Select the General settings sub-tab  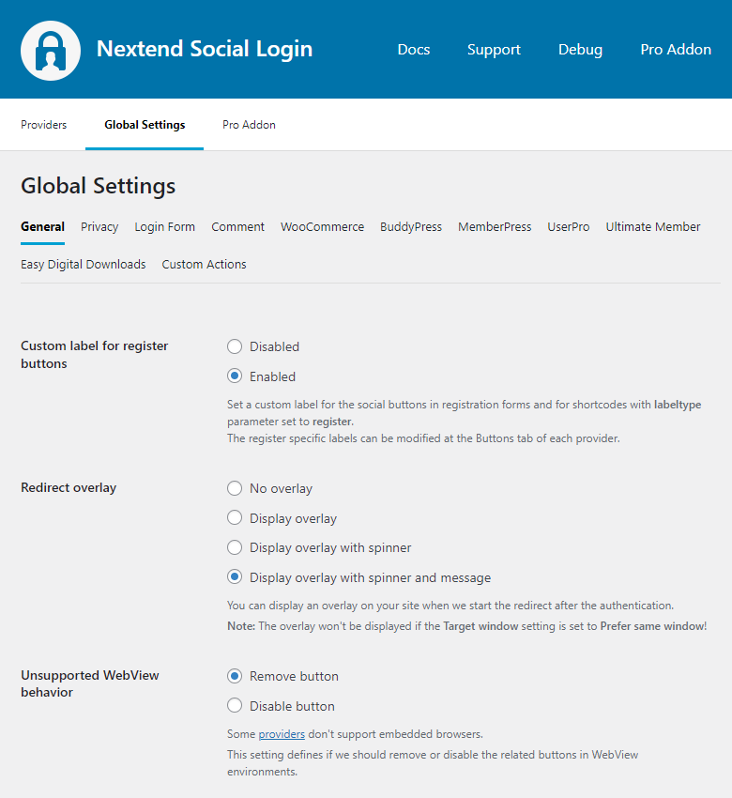tap(43, 227)
